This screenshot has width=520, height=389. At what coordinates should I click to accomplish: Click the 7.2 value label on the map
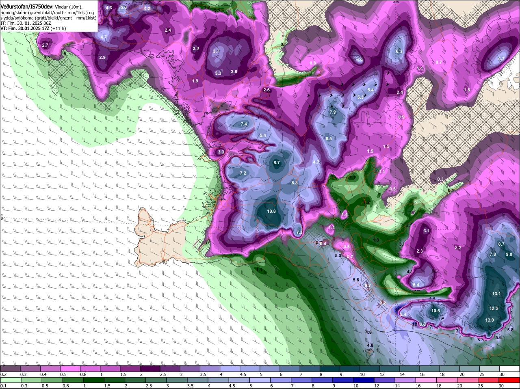243,173
